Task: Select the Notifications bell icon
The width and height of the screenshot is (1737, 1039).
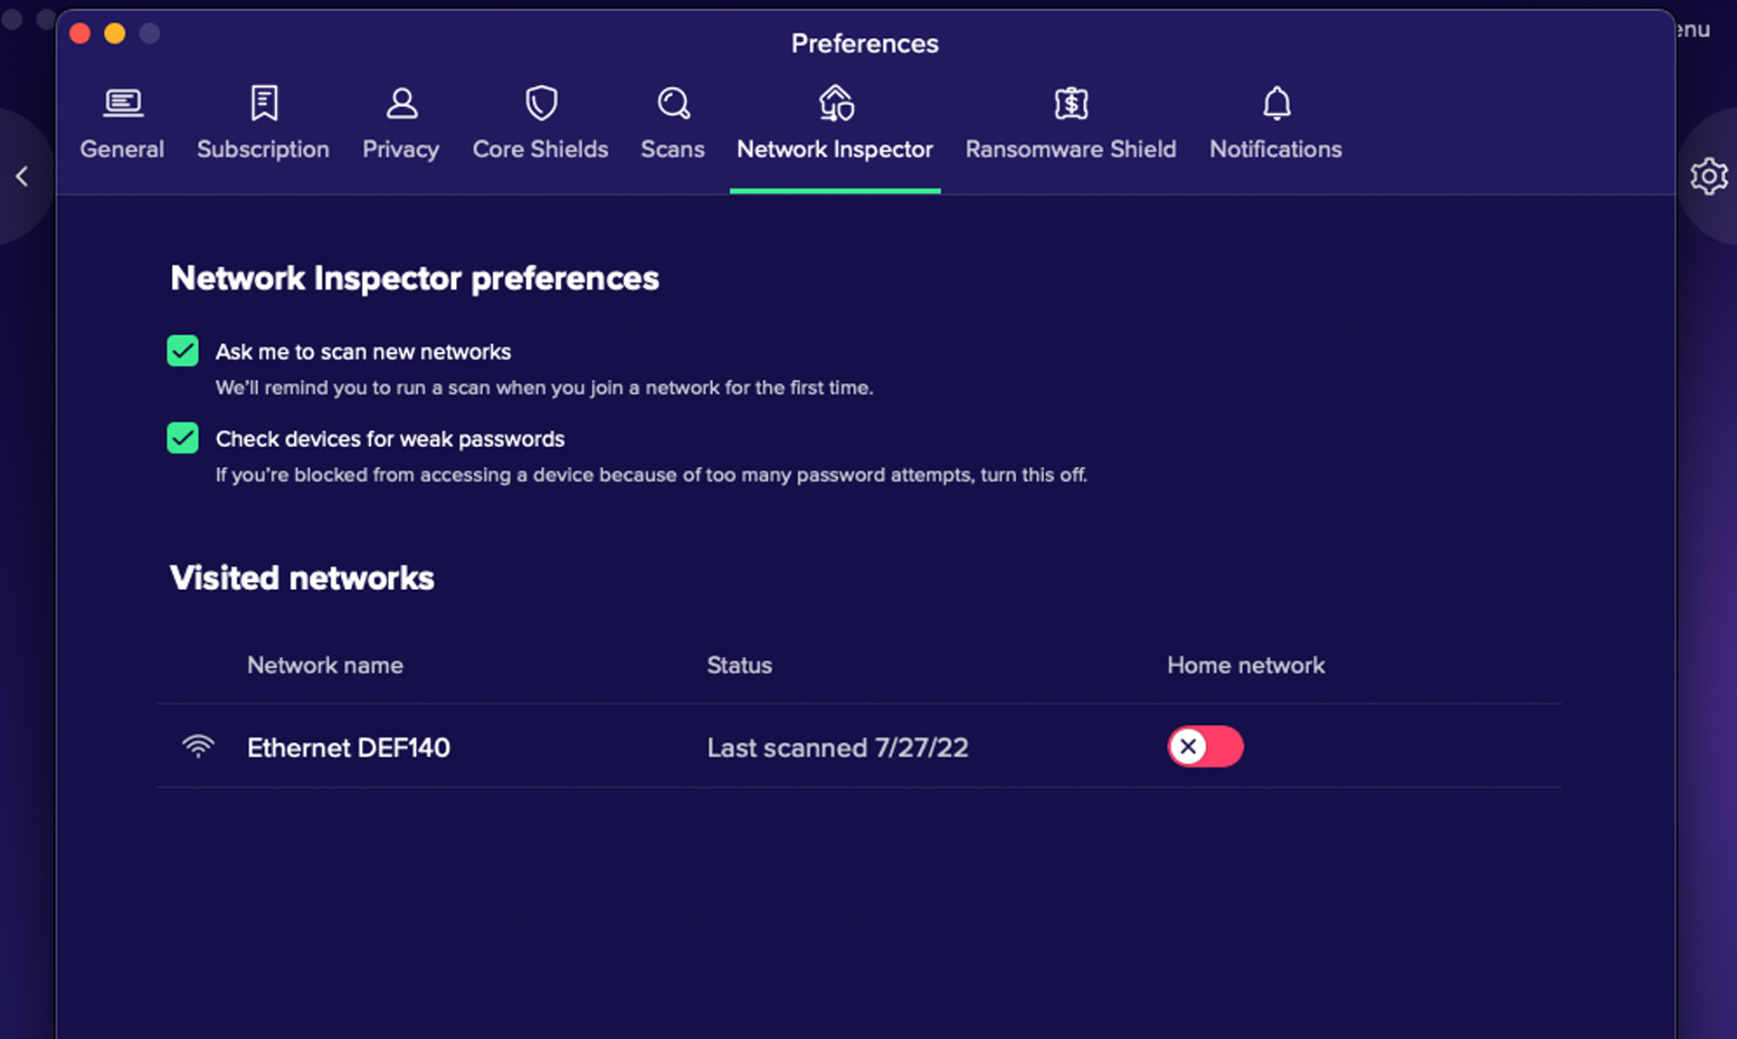Action: (x=1275, y=102)
